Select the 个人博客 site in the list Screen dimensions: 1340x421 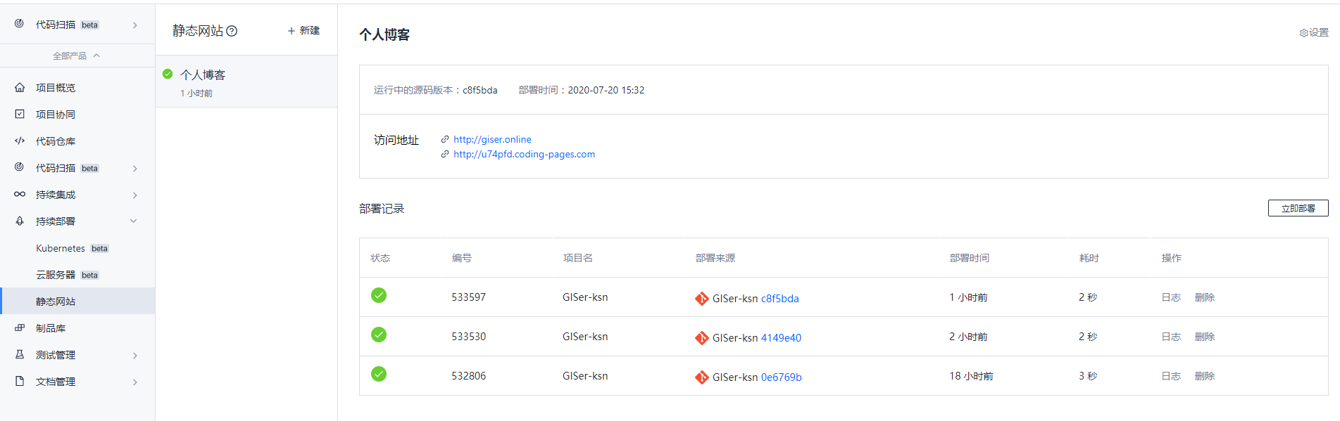pos(203,75)
